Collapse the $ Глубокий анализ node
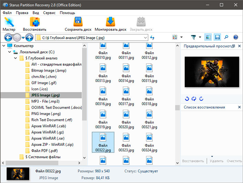Image resolution: width=243 pixels, height=183 pixels. (x=16, y=58)
